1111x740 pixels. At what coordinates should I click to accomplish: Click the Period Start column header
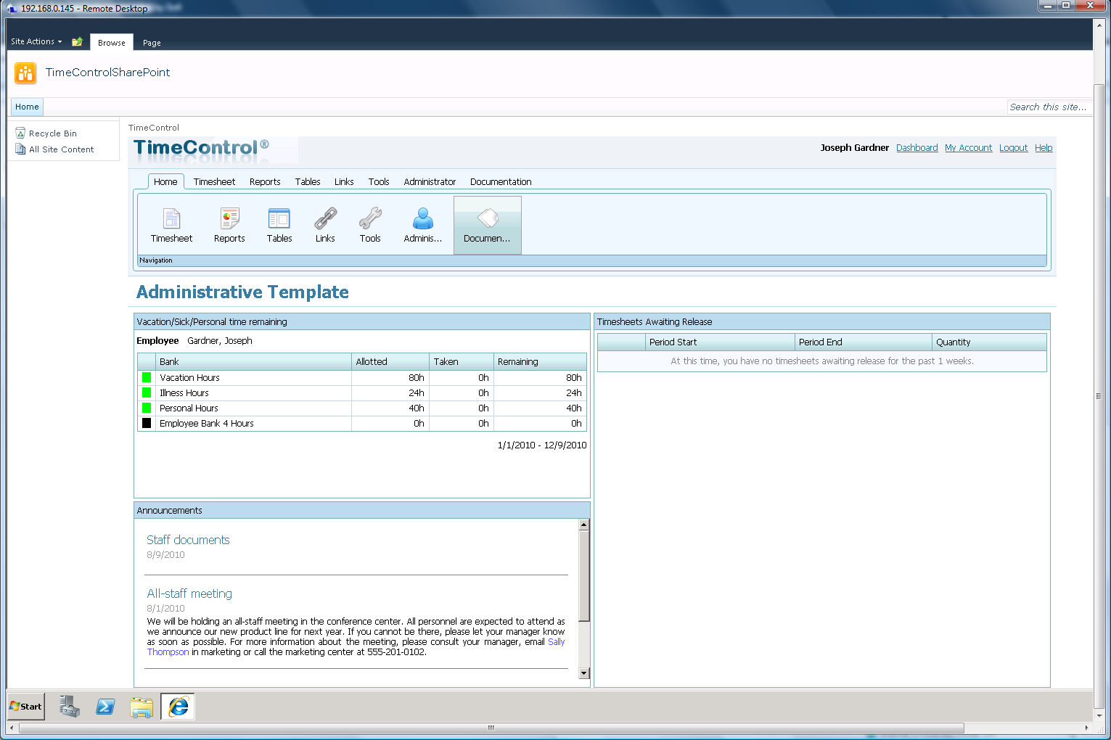(x=720, y=342)
